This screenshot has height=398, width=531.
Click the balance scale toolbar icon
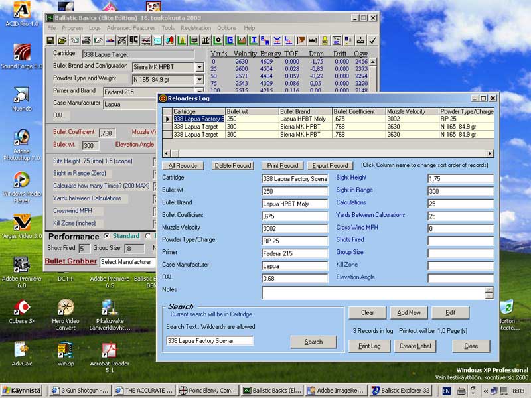click(x=206, y=40)
